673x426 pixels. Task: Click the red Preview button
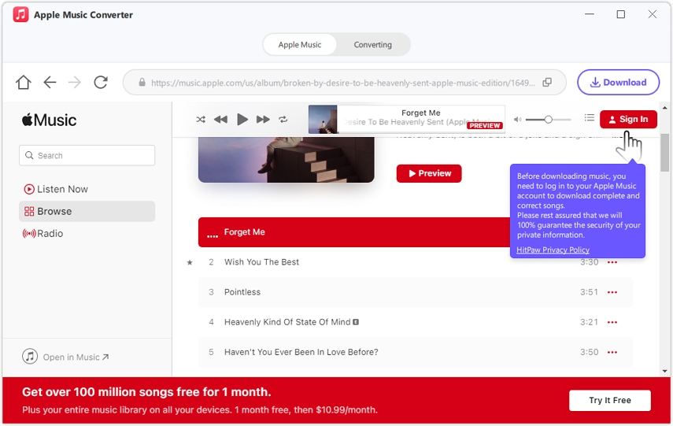coord(429,173)
